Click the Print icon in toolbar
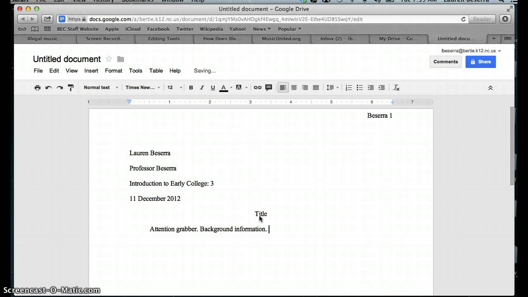The width and height of the screenshot is (528, 297). [x=38, y=87]
